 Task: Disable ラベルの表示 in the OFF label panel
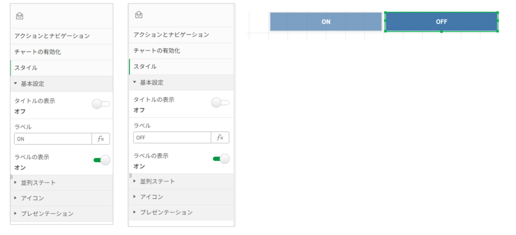221,159
